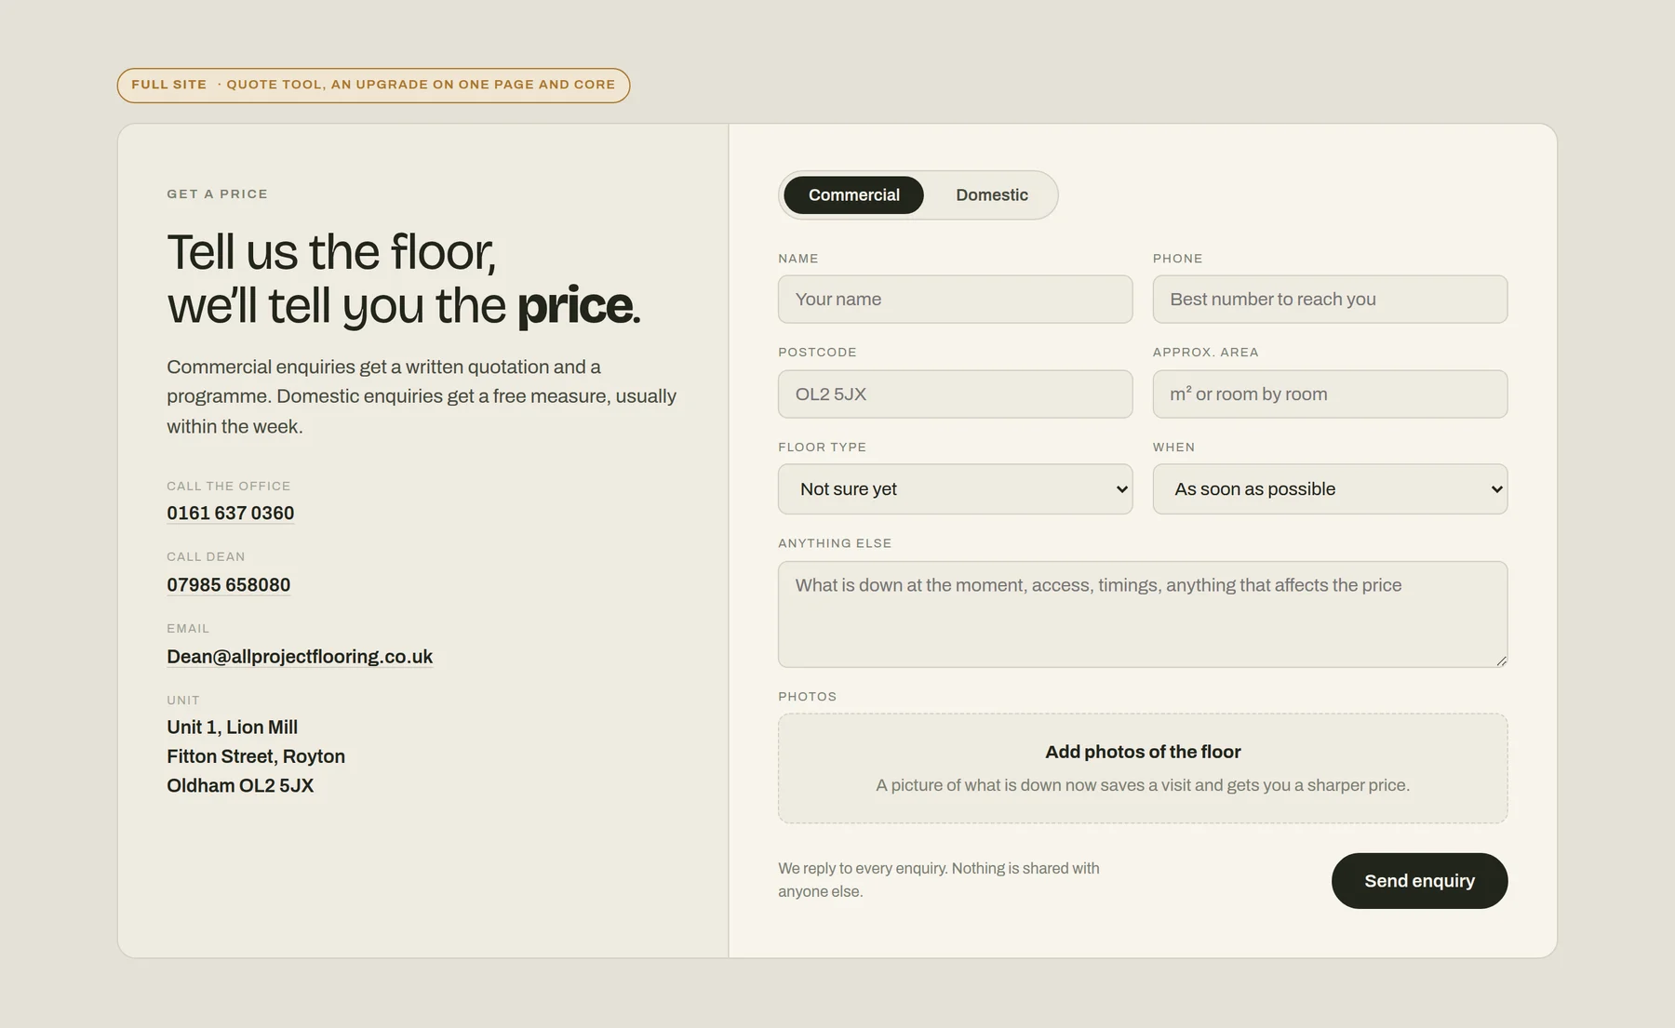The width and height of the screenshot is (1675, 1028).
Task: Click the Your name input field
Action: (x=955, y=300)
